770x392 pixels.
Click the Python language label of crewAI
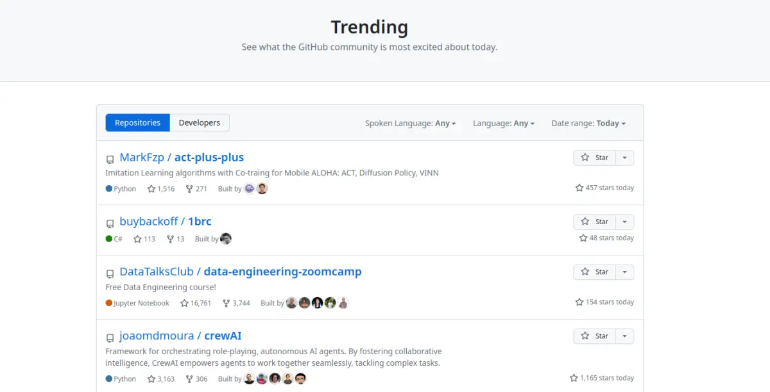(121, 379)
